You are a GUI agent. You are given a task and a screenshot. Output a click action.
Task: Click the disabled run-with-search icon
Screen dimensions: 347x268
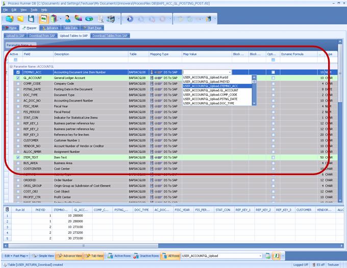click(141, 19)
